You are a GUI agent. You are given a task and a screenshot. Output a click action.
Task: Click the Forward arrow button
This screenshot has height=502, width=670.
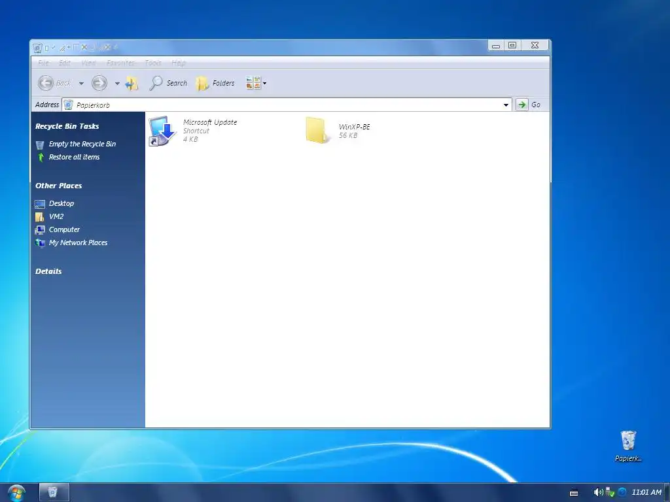99,83
